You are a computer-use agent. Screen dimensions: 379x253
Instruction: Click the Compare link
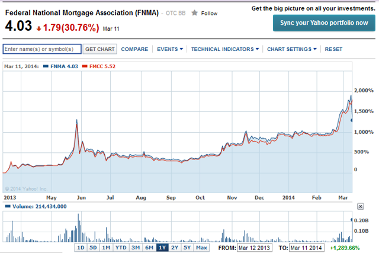[x=134, y=49]
